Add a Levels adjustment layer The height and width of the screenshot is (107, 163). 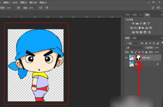(x=137, y=24)
